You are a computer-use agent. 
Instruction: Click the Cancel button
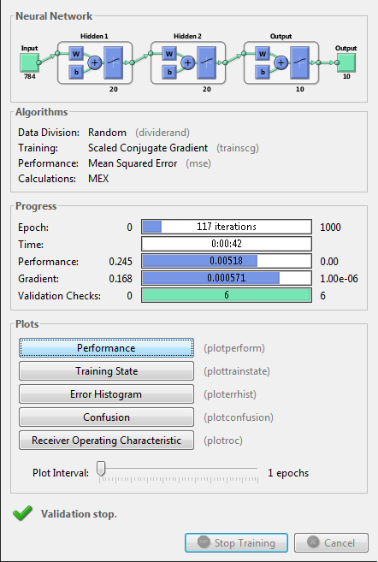(x=331, y=543)
